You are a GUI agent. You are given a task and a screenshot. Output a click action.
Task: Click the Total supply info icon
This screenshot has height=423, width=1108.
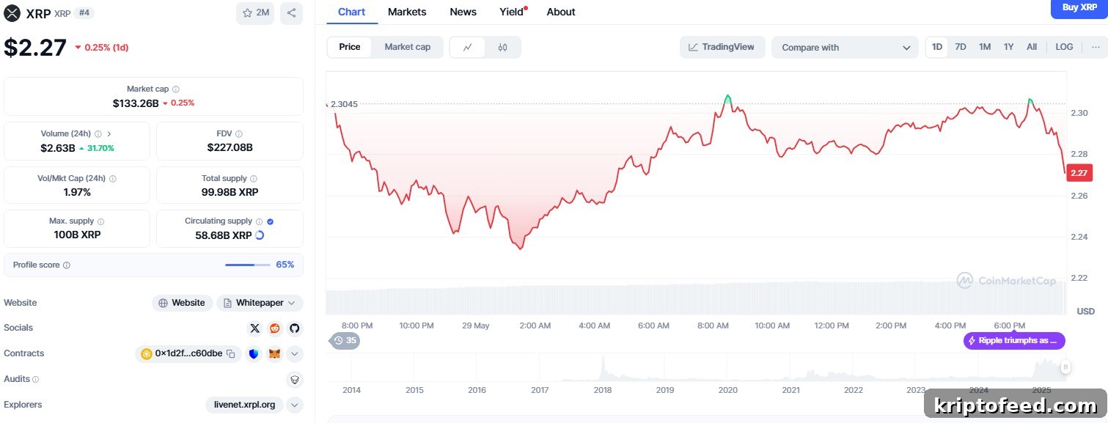(254, 179)
